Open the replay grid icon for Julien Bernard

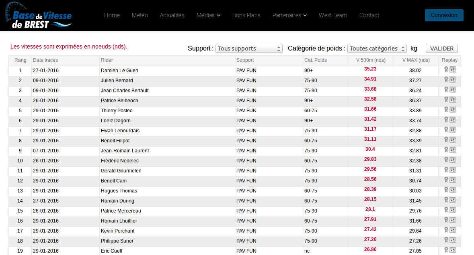[x=453, y=79]
